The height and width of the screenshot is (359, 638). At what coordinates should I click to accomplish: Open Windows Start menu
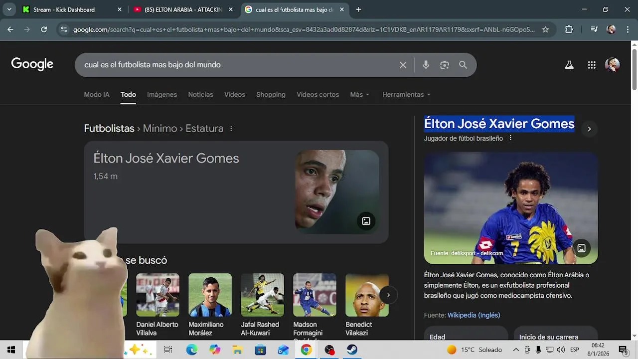point(11,350)
